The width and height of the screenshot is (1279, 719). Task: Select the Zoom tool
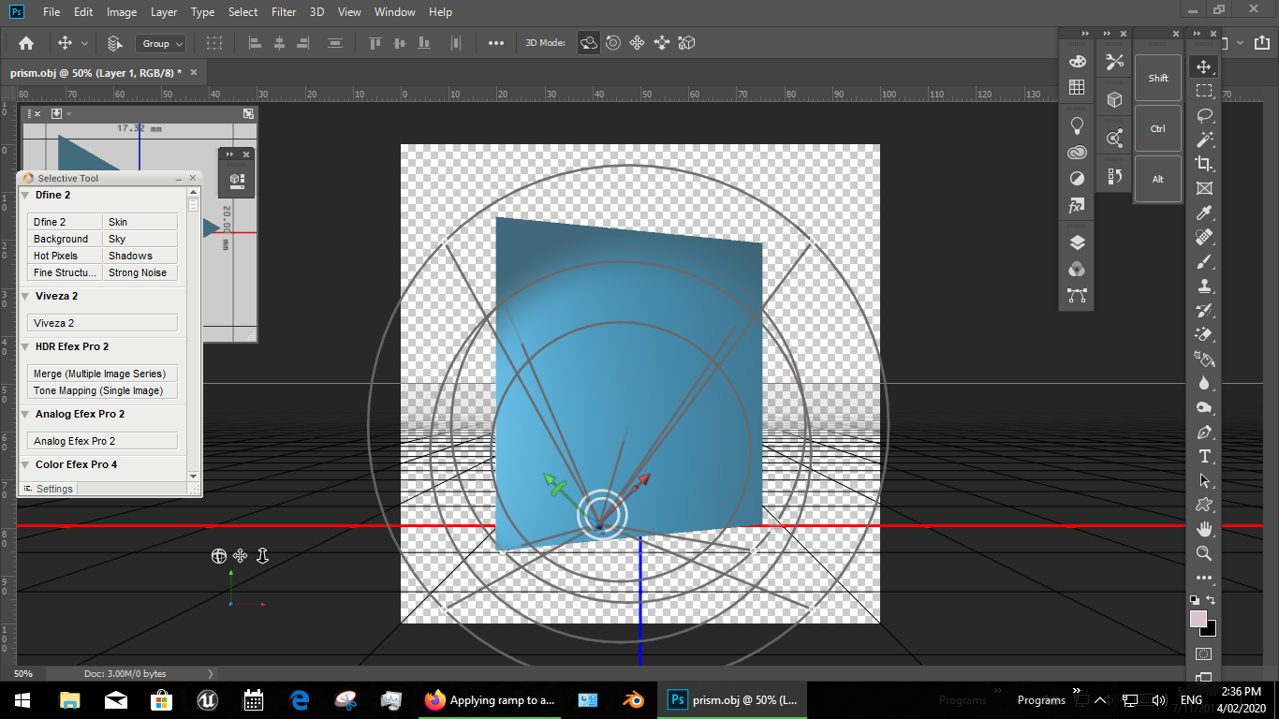[x=1204, y=553]
